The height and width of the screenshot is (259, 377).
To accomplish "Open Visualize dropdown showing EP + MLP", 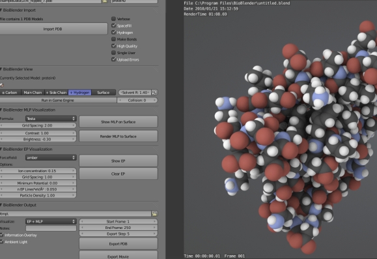I will tap(51, 221).
